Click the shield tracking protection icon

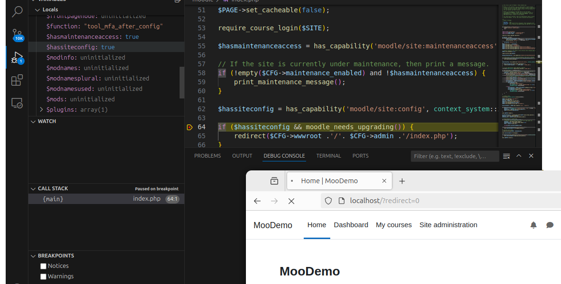pos(328,201)
